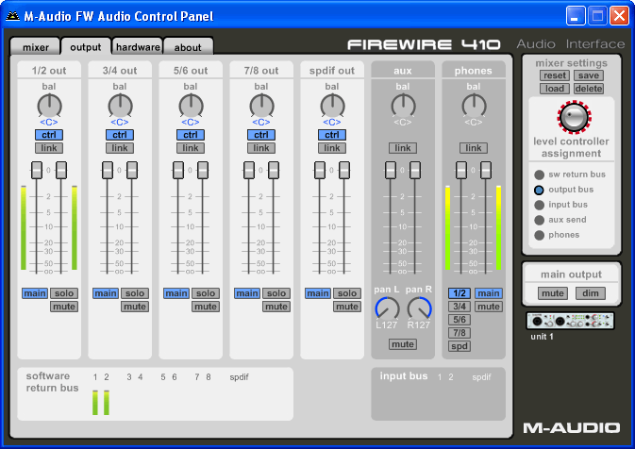This screenshot has width=635, height=449.
Task: Click the left fader of 1/2 out
Action: (37, 170)
